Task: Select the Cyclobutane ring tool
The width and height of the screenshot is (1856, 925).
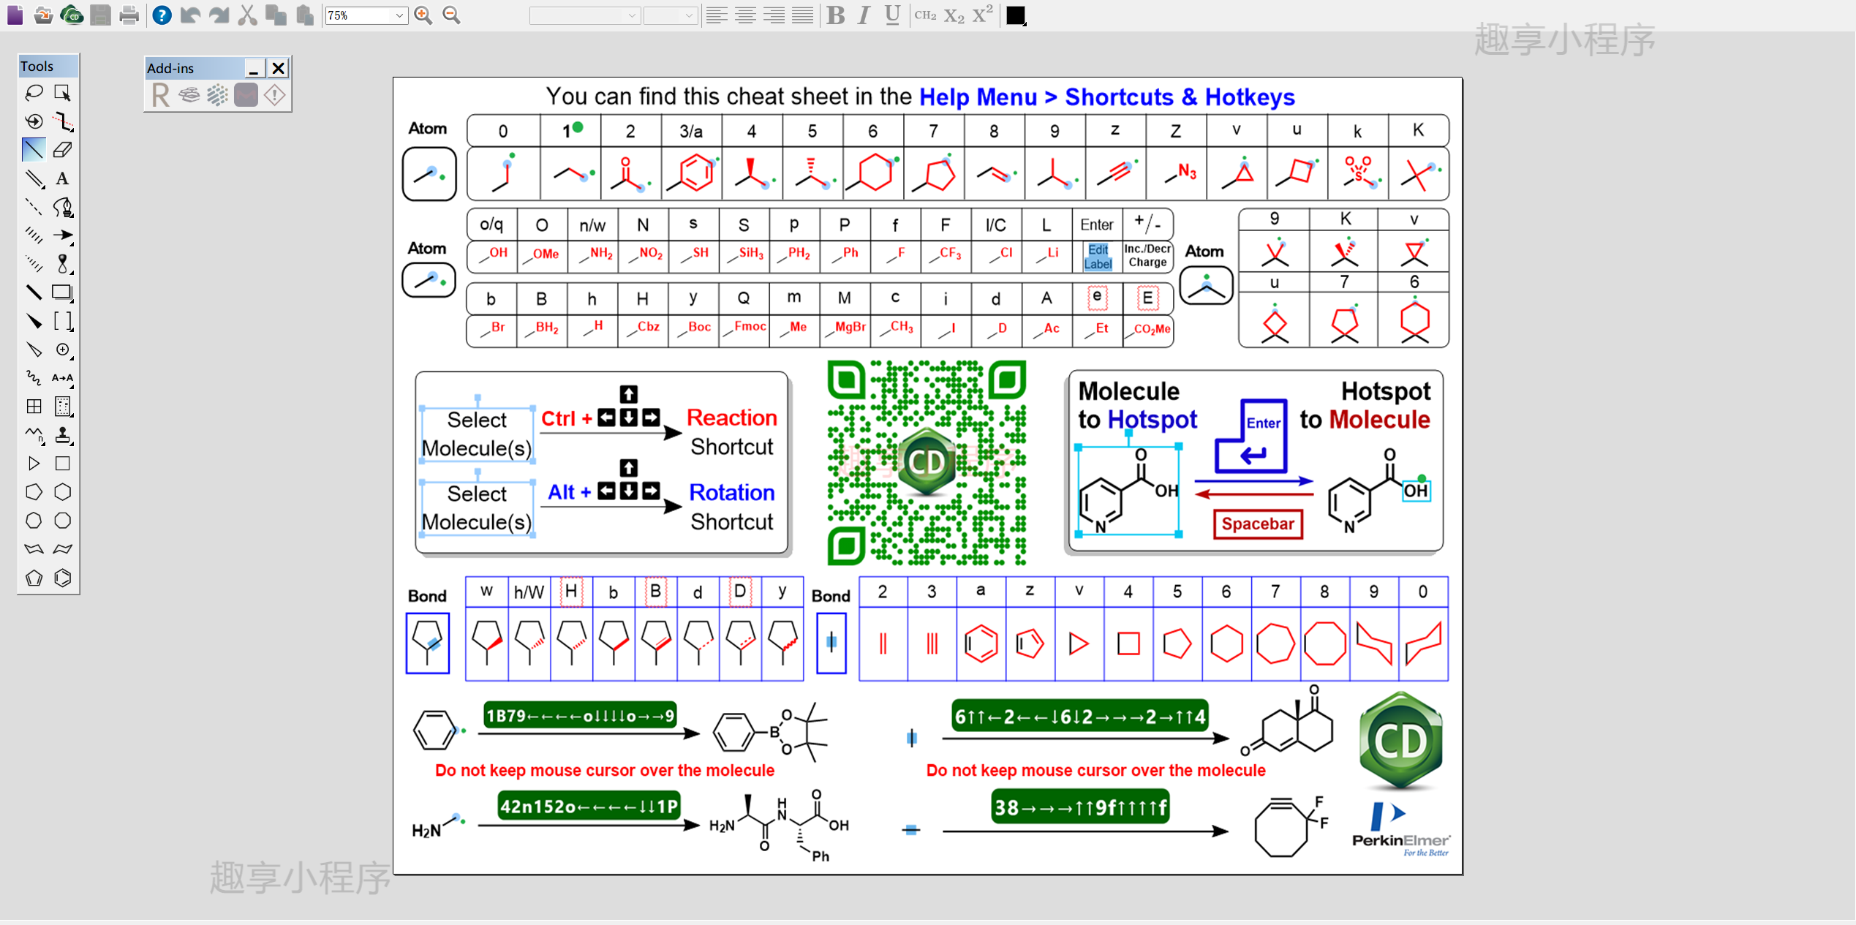Action: click(63, 464)
